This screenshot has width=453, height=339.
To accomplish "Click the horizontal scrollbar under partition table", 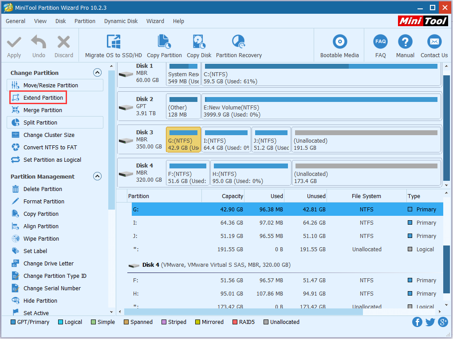I will (x=243, y=312).
